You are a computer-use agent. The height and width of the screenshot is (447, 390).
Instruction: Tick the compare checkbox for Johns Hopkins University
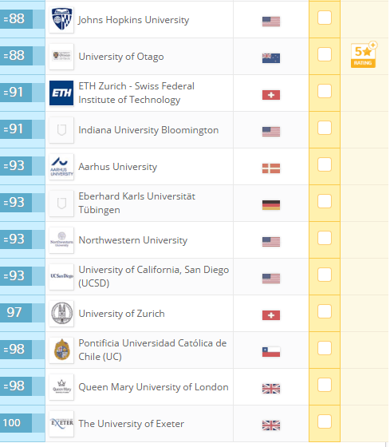tap(325, 18)
